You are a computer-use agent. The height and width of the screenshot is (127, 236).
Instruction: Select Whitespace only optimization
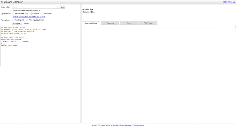tap(13, 14)
